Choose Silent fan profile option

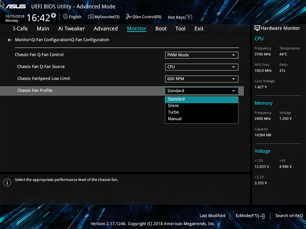pyautogui.click(x=201, y=106)
